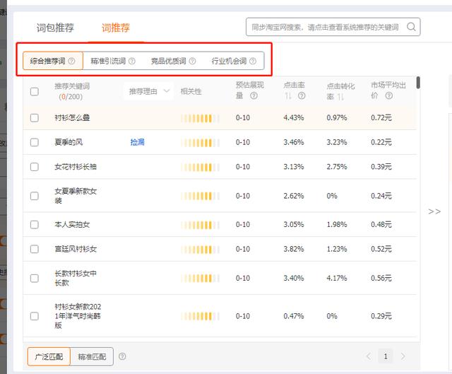Expand the side panel with >> arrows
Viewport: 452px width, 374px height.
coord(434,211)
